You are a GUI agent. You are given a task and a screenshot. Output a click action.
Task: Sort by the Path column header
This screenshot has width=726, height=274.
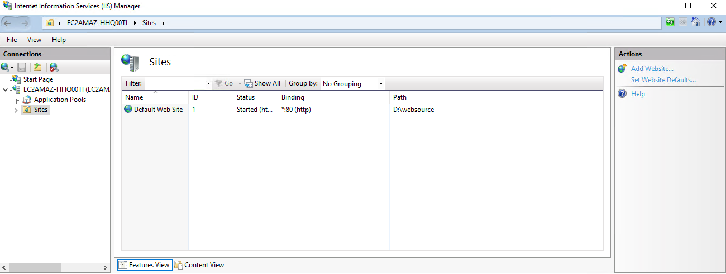click(452, 97)
